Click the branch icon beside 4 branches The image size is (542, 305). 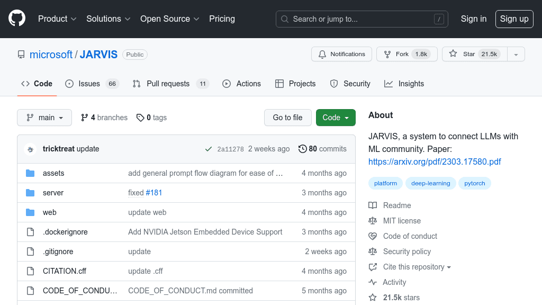(85, 118)
